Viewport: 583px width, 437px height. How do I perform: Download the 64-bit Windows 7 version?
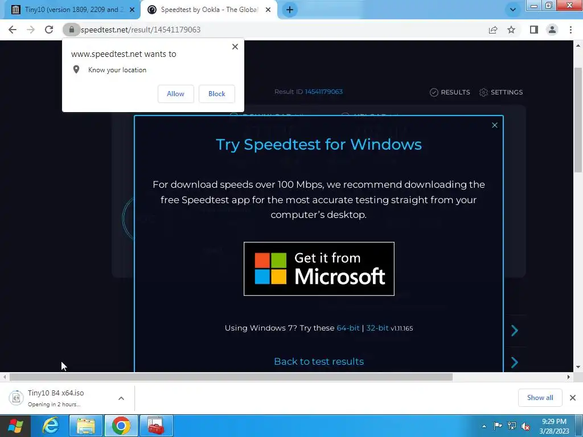(x=348, y=328)
